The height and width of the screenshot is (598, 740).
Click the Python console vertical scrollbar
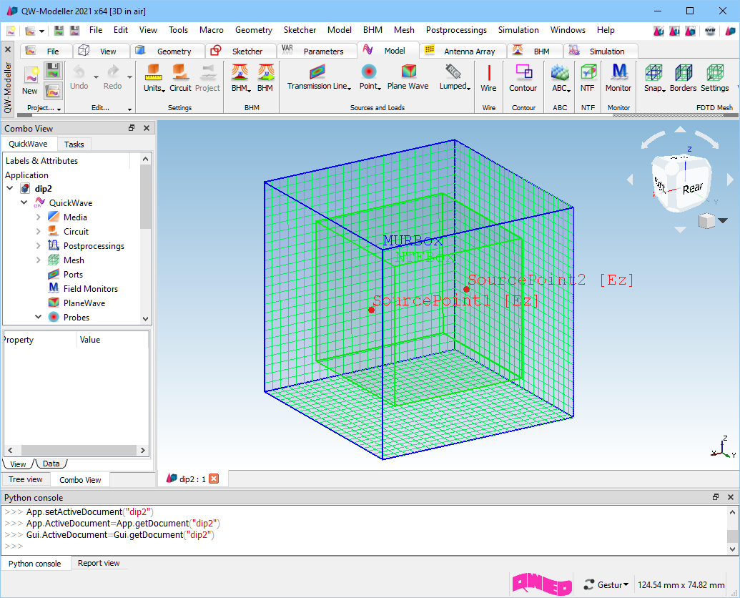tap(732, 536)
